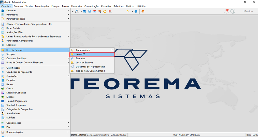The height and width of the screenshot is (137, 258).
Task: Select Itens - F2 menu entry
Action: coord(92,54)
